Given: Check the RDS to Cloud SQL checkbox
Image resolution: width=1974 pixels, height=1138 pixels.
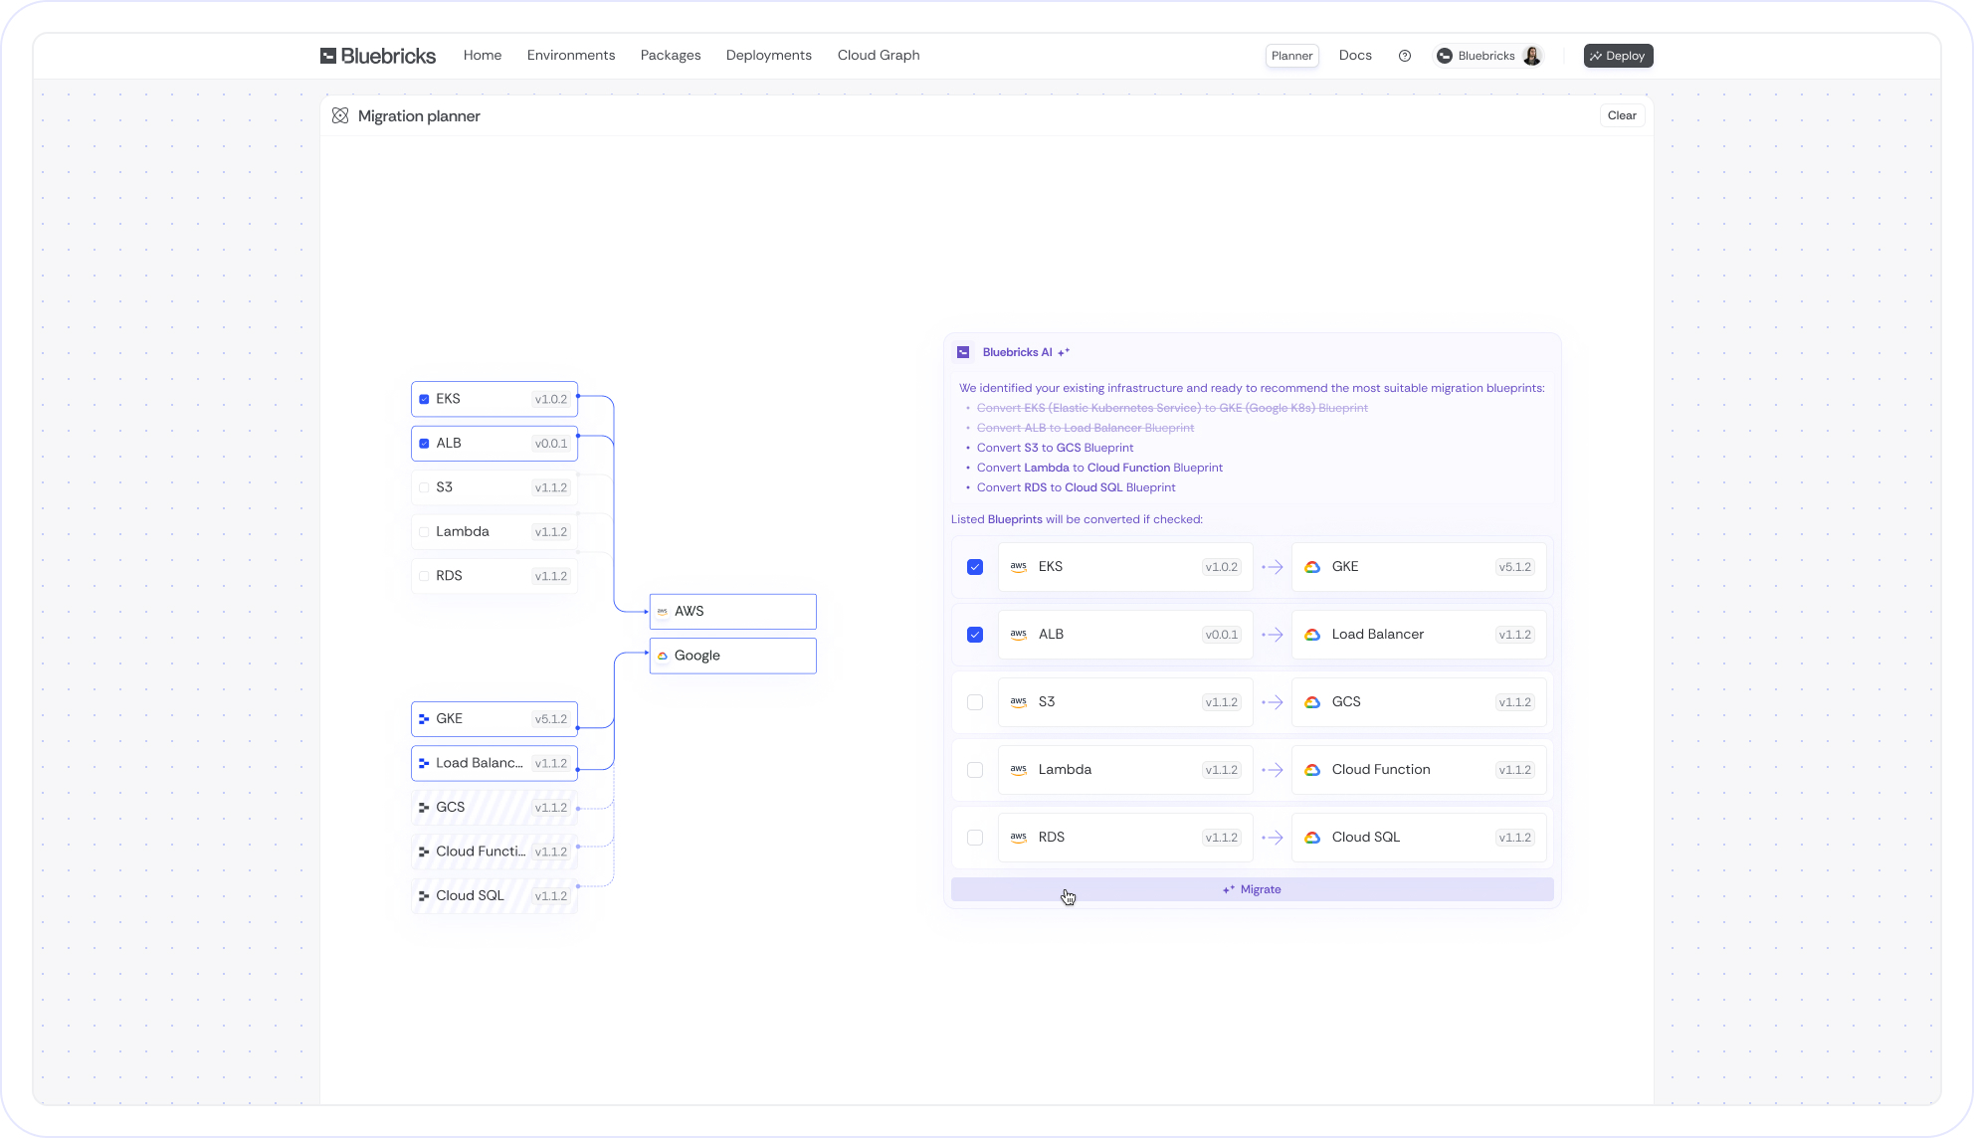Looking at the screenshot, I should point(975,838).
